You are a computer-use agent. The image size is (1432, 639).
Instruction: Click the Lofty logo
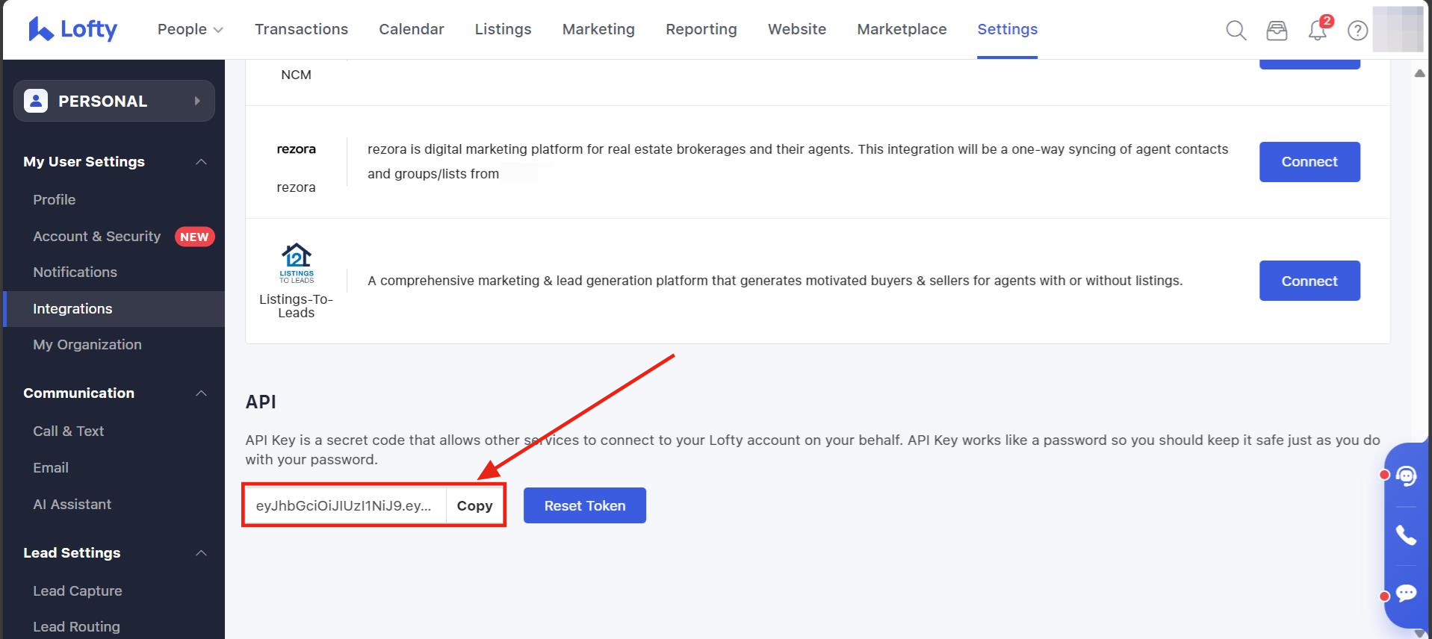(72, 29)
